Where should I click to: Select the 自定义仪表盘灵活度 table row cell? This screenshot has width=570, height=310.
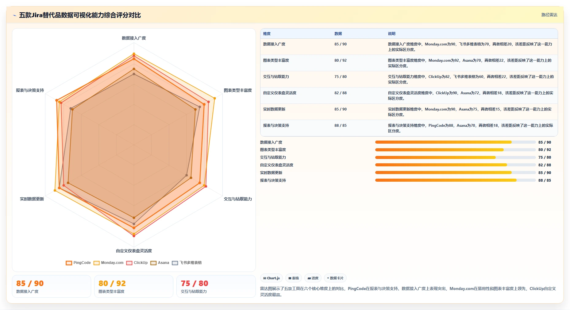pos(280,93)
